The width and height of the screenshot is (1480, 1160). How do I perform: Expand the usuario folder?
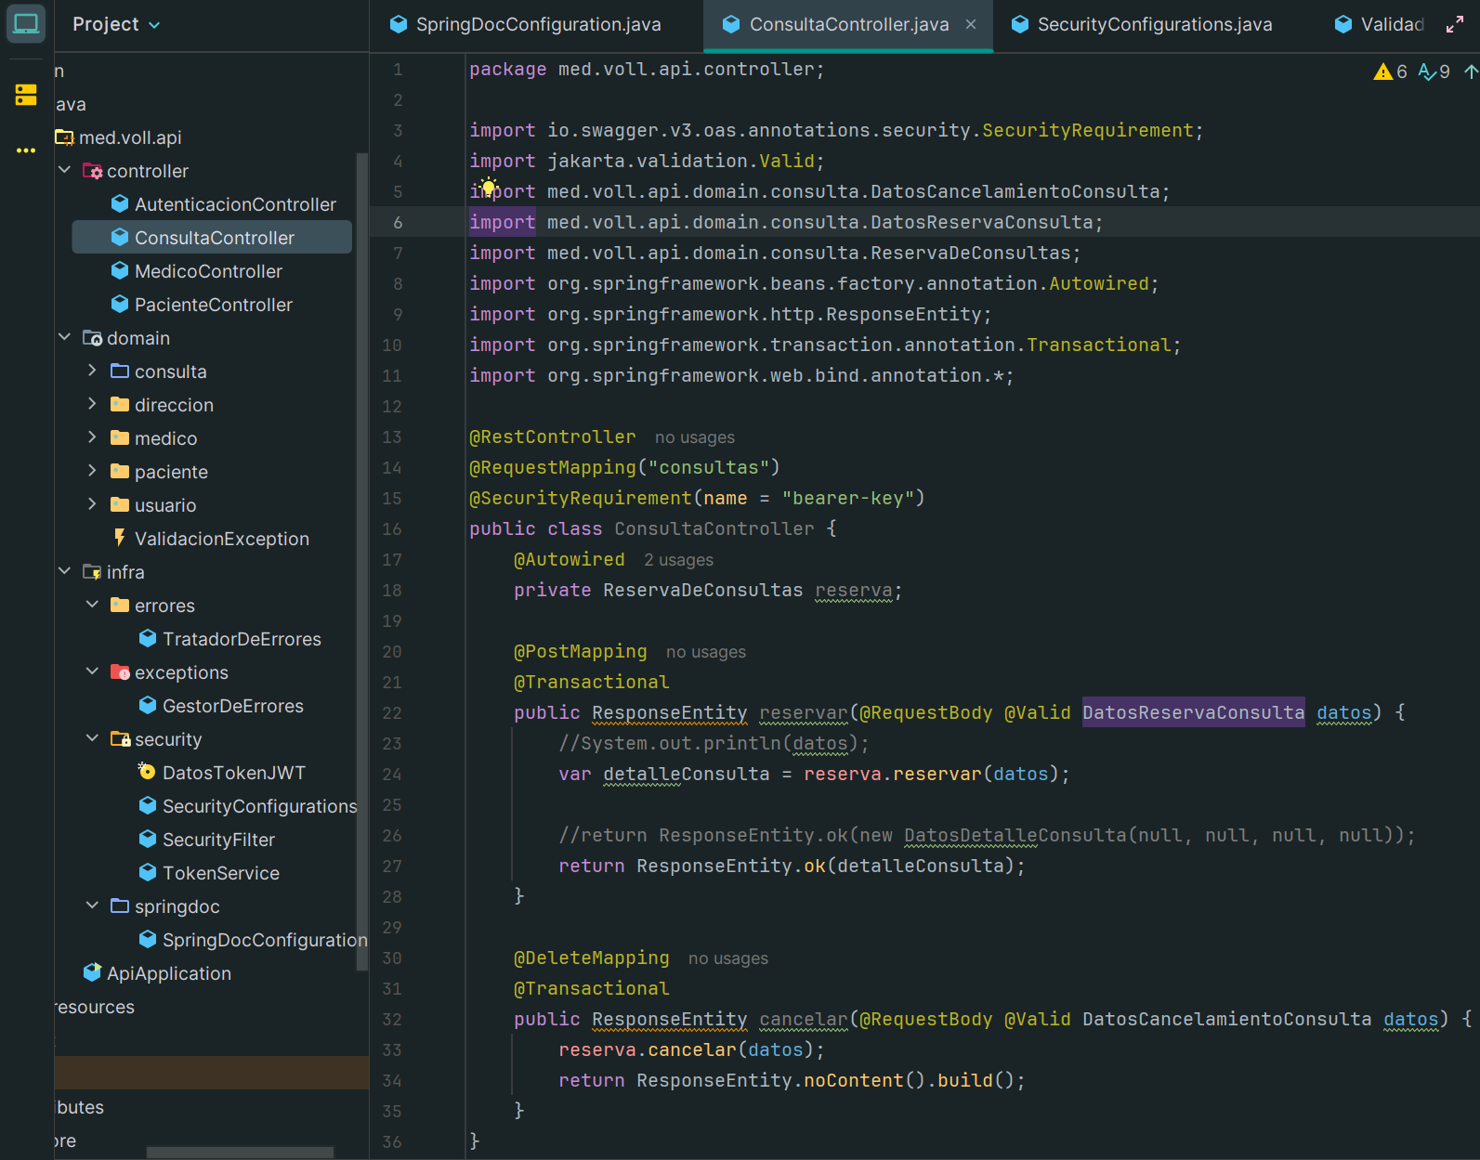click(92, 504)
